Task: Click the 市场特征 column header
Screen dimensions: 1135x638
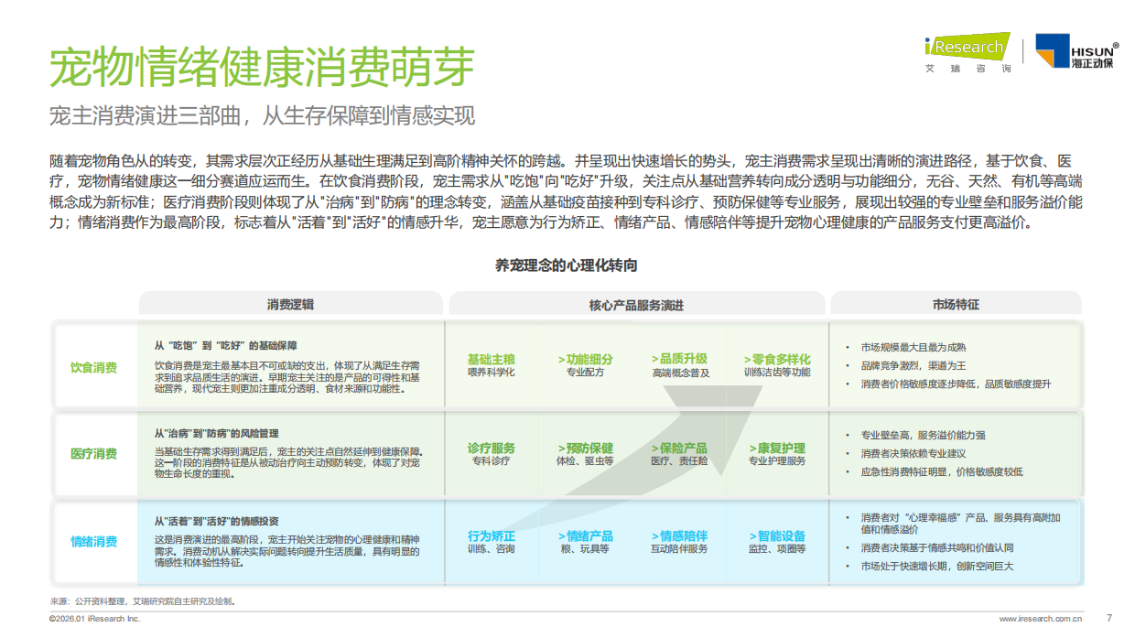Action: pyautogui.click(x=956, y=304)
